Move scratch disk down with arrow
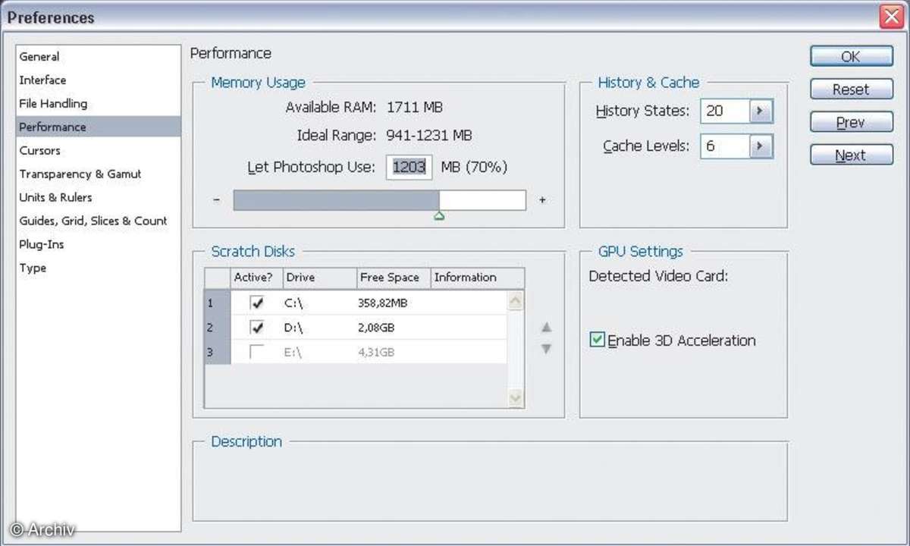Viewport: 910px width, 546px height. (546, 349)
